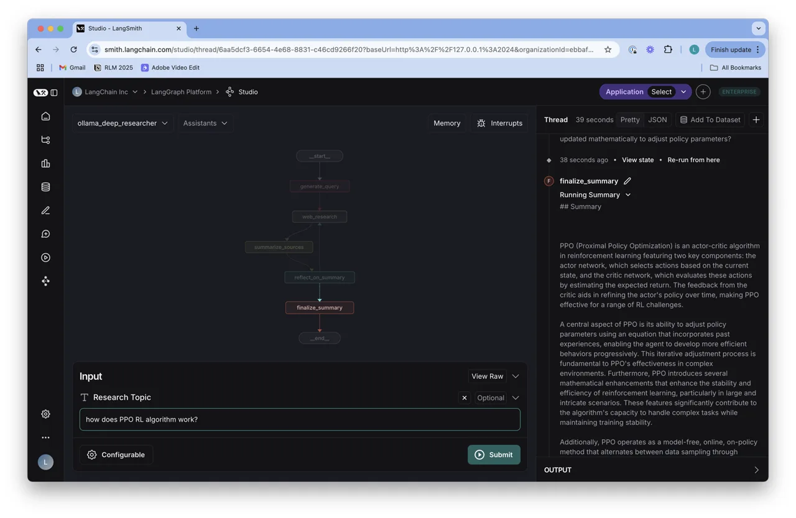Click the Add To Dataset button
This screenshot has width=796, height=518.
pyautogui.click(x=710, y=120)
